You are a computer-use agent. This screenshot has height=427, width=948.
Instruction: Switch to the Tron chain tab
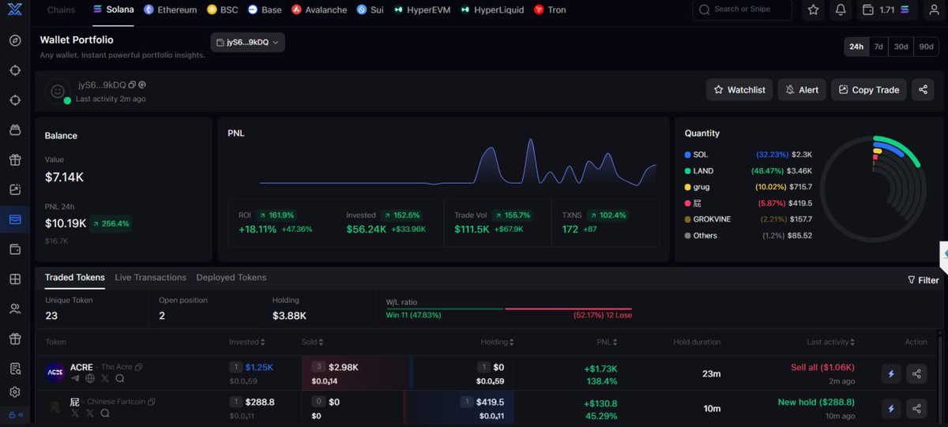pyautogui.click(x=550, y=10)
